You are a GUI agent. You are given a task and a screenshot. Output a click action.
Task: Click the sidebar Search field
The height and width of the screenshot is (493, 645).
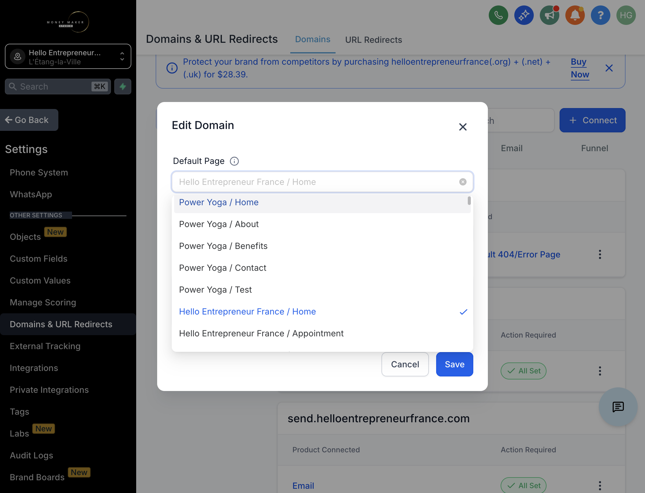click(58, 87)
